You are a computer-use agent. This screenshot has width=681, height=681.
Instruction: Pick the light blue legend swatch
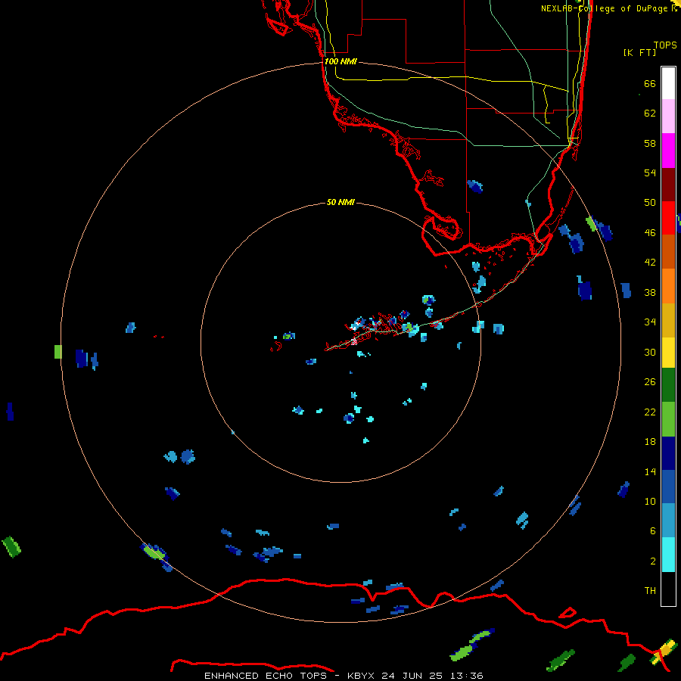coord(668,521)
